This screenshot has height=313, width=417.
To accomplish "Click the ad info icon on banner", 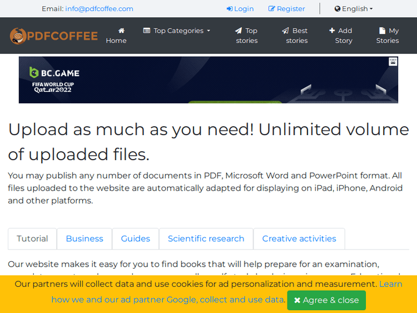I will (393, 62).
